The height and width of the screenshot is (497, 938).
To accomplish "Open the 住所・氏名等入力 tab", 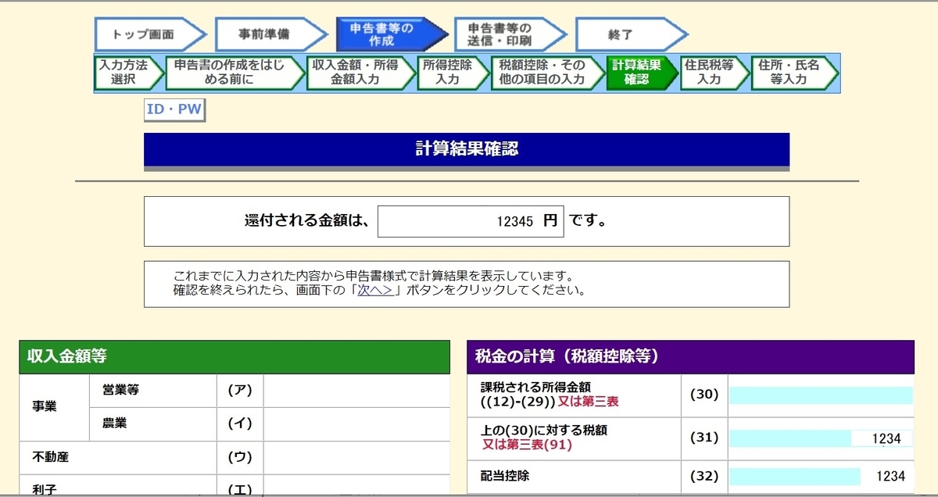I will 789,73.
